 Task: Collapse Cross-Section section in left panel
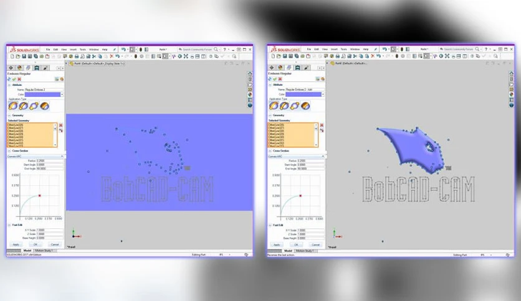click(x=9, y=151)
